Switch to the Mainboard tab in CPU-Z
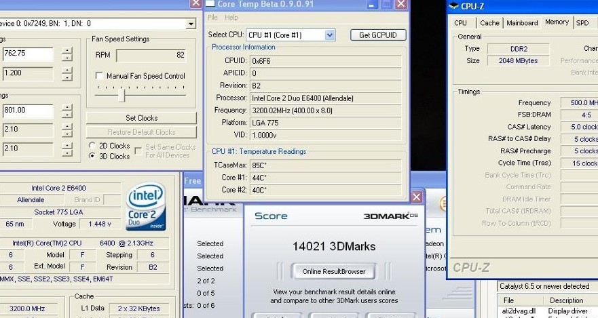 click(x=522, y=23)
